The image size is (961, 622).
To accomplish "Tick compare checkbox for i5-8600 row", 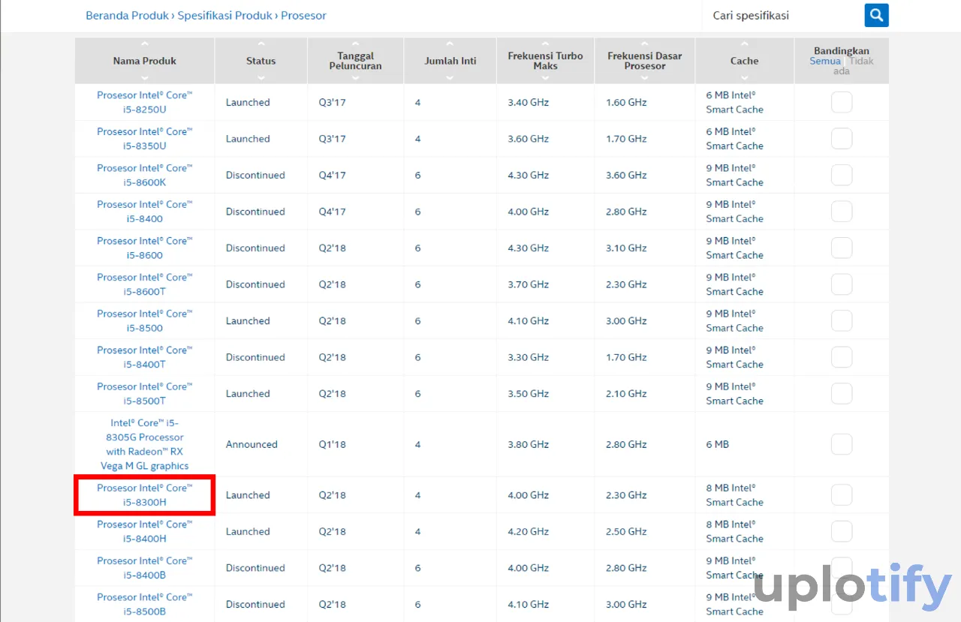I will click(842, 248).
